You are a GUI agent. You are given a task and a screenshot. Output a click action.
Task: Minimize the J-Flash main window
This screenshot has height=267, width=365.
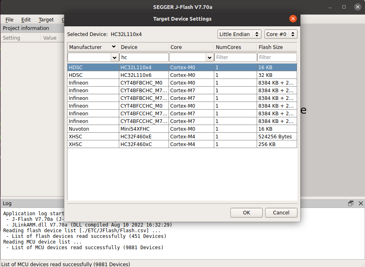330,7
